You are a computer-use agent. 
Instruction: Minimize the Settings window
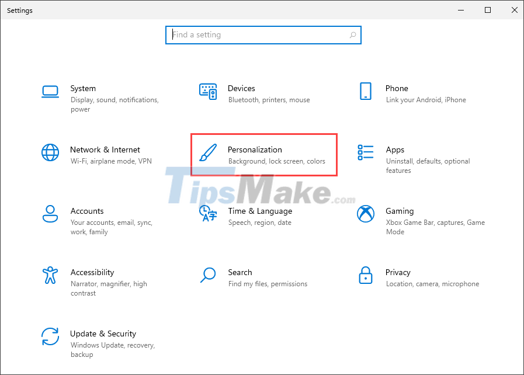tap(461, 10)
